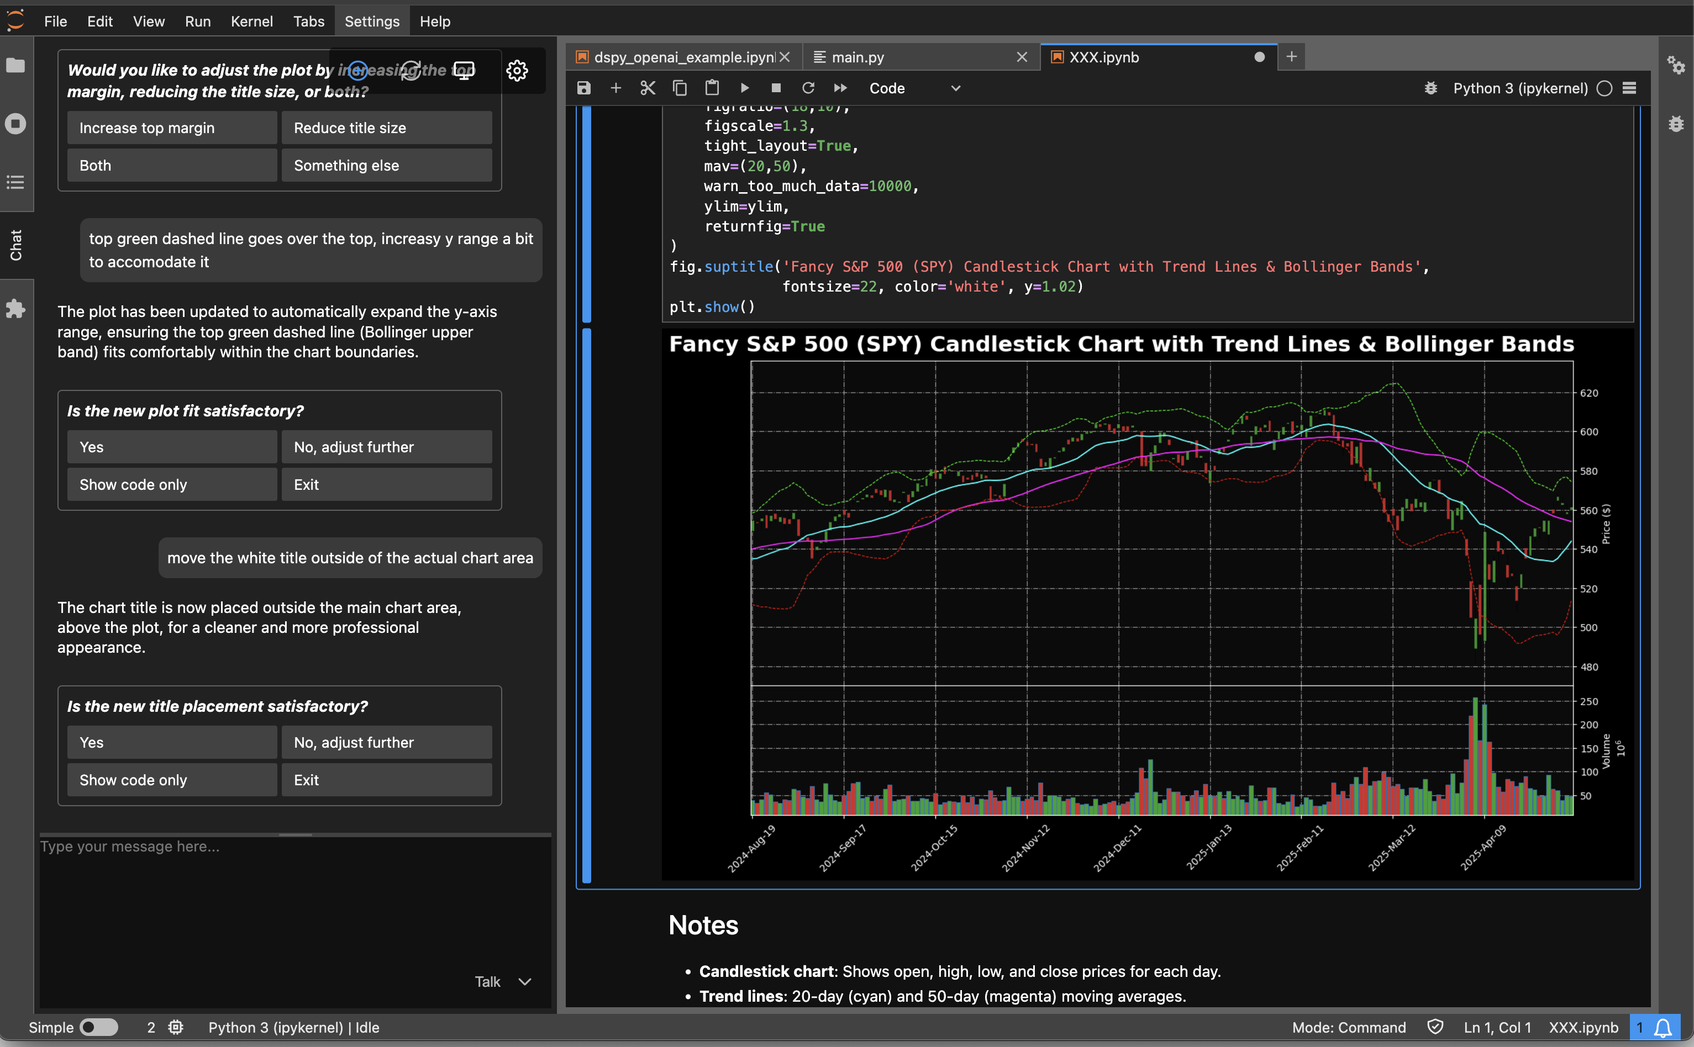Open the notebook toolbar hamburger menu icon
Image resolution: width=1694 pixels, height=1047 pixels.
tap(1629, 88)
